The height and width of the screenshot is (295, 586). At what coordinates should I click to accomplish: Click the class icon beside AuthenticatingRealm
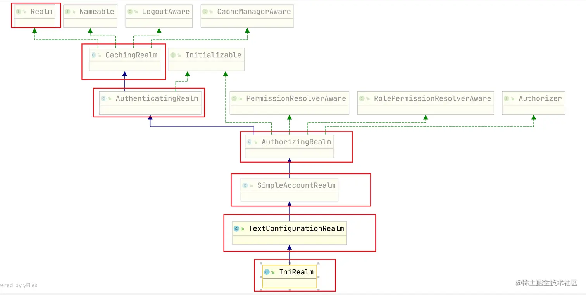tap(104, 98)
